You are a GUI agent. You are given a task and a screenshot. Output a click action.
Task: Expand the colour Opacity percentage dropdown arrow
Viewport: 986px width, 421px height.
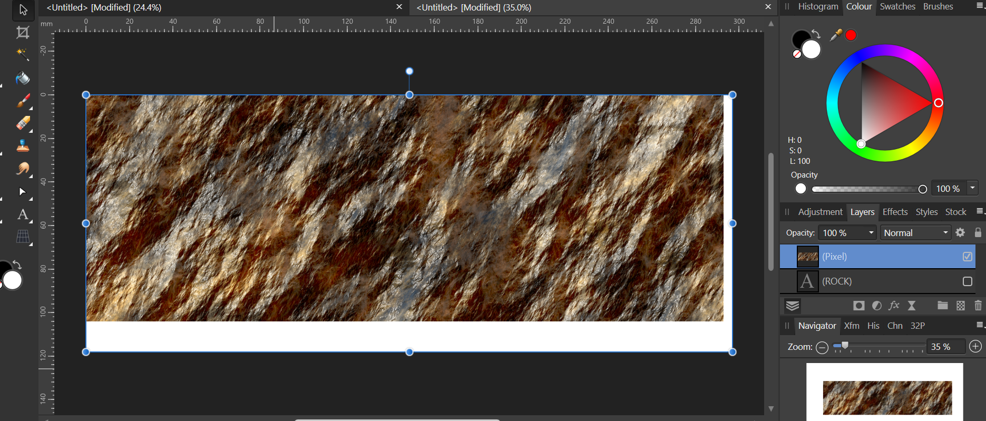pos(973,188)
